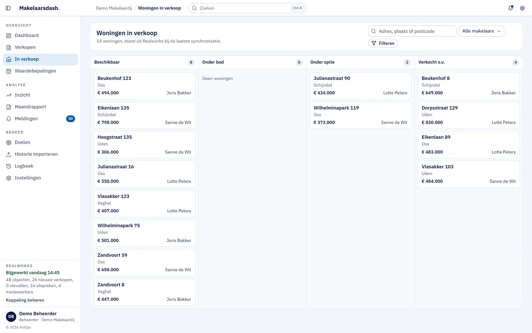Screen dimensions: 532x333
Task: Open notifications bell in top bar
Action: (x=511, y=8)
